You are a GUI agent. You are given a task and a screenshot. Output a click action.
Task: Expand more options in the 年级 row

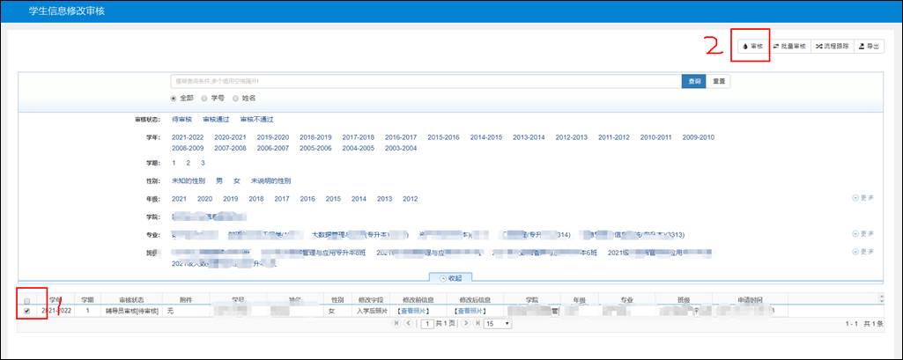point(863,198)
